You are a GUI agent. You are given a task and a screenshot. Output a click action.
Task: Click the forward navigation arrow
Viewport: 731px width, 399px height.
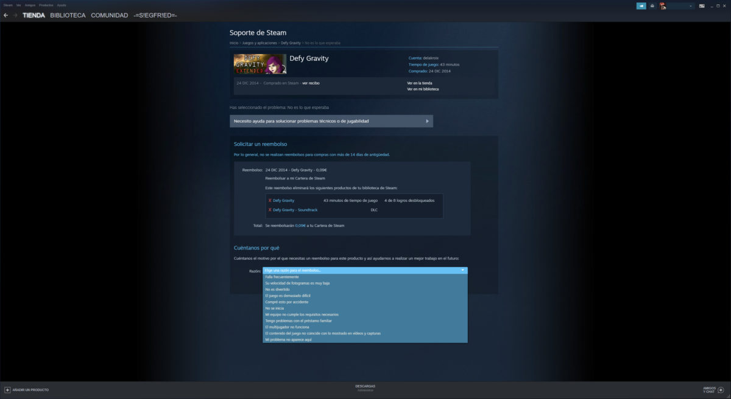tap(14, 15)
